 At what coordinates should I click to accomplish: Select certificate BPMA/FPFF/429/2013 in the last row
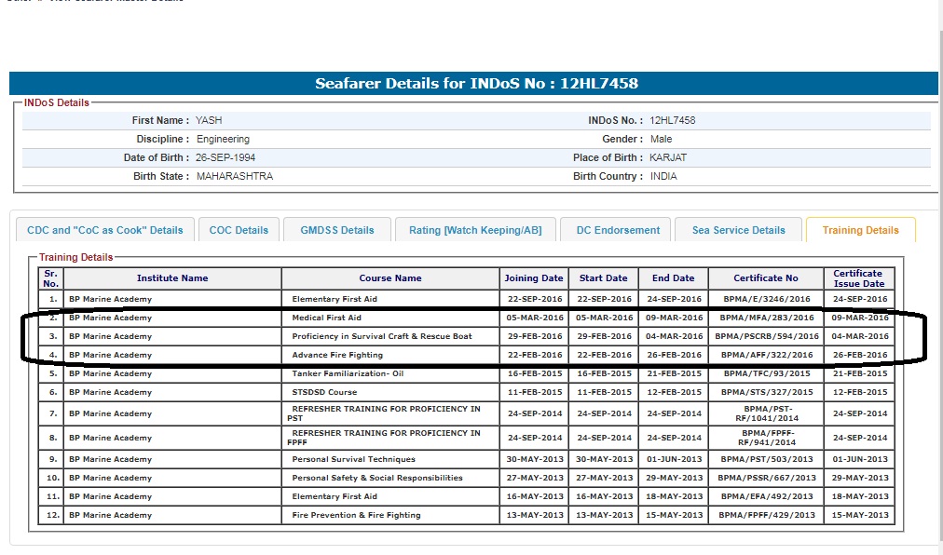(x=765, y=515)
